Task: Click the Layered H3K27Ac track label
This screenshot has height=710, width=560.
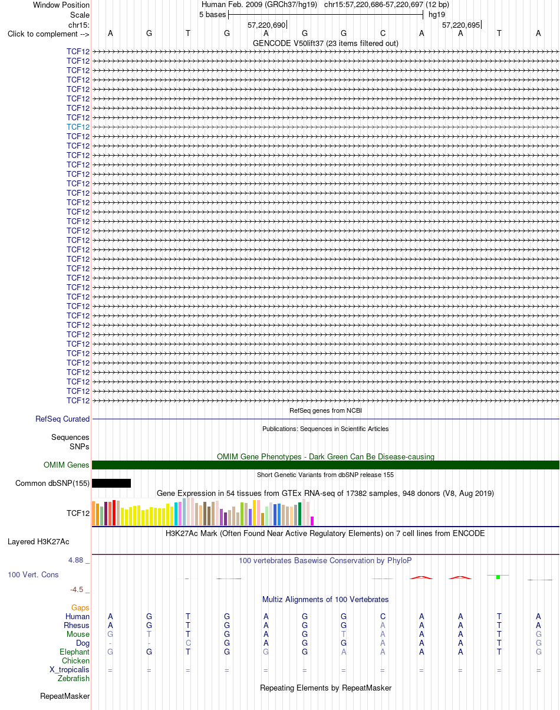Action: 38,541
